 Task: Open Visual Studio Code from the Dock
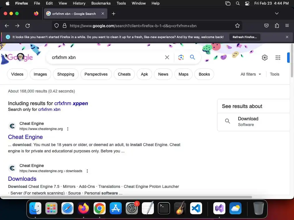pos(196,208)
